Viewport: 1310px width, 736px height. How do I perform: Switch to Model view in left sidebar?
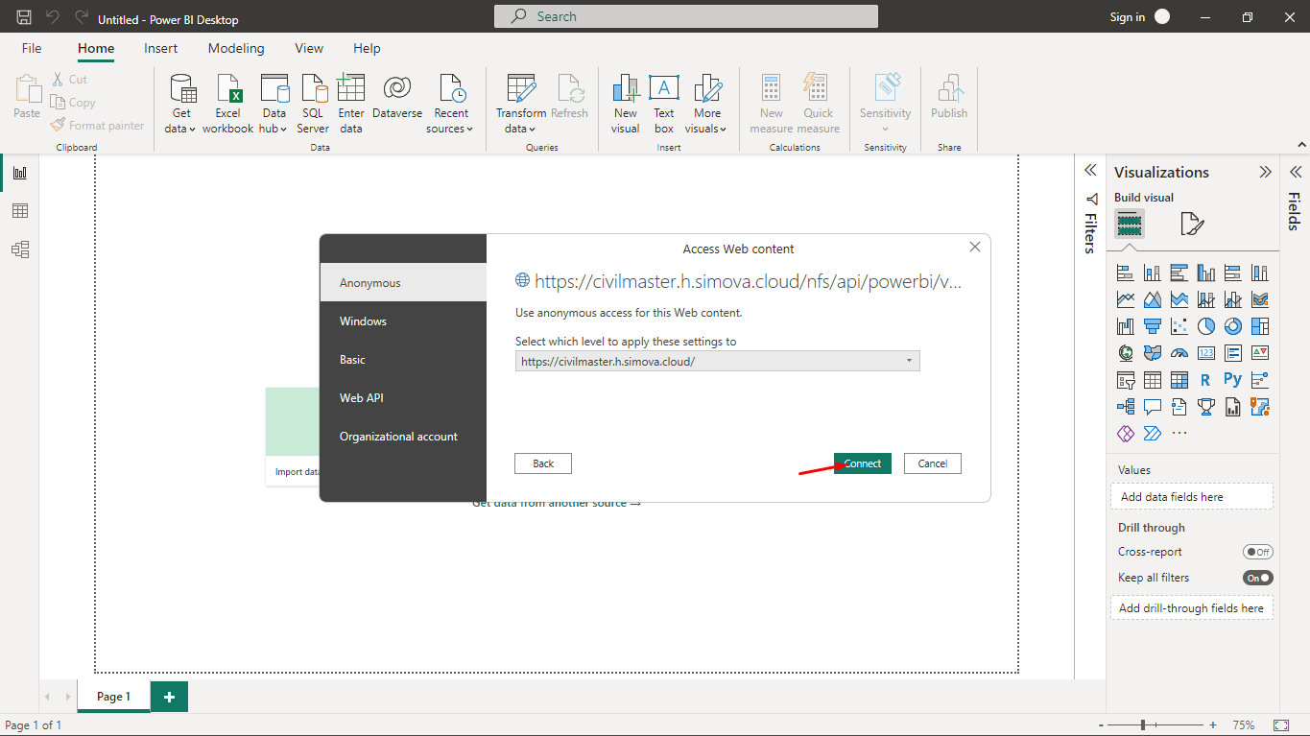click(x=19, y=249)
